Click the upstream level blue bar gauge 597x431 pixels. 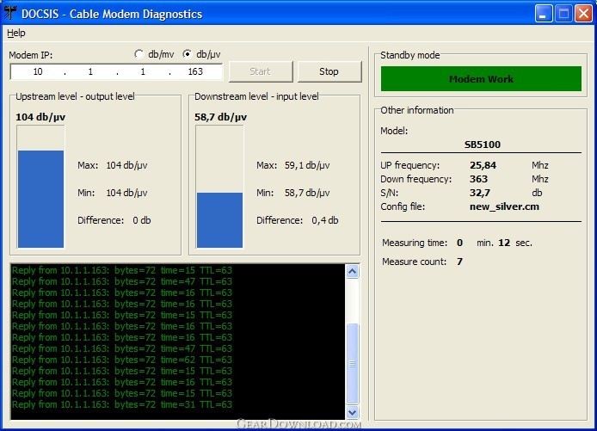coord(40,187)
